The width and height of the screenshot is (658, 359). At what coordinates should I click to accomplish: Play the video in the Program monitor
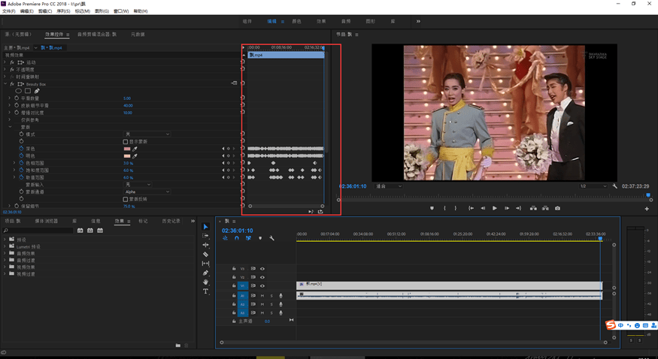494,208
